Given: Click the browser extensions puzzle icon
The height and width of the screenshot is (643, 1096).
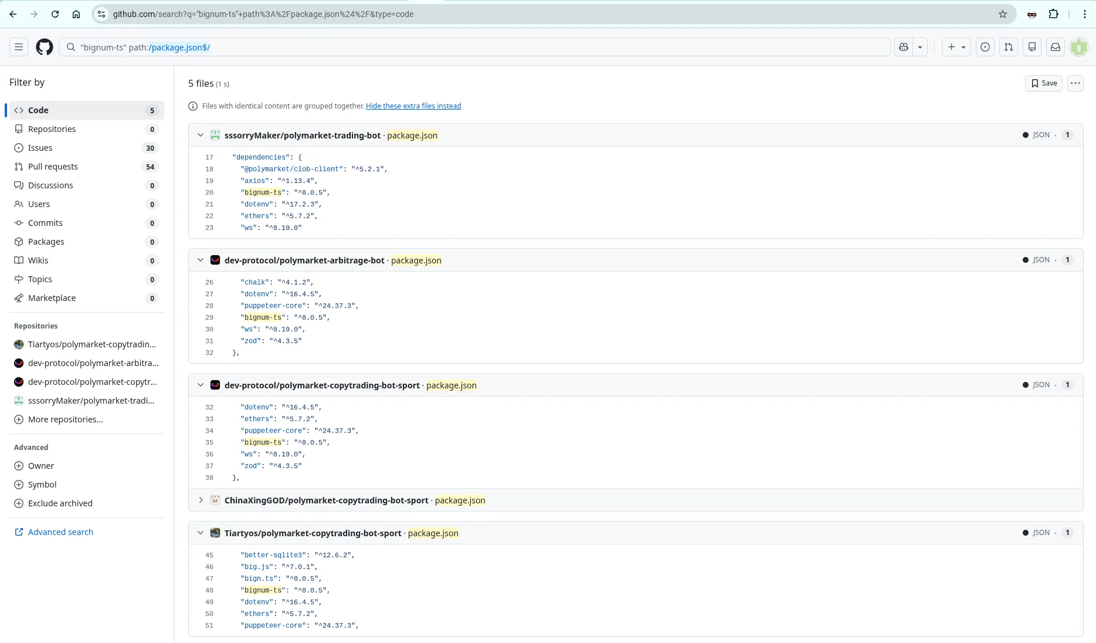Looking at the screenshot, I should (1054, 14).
